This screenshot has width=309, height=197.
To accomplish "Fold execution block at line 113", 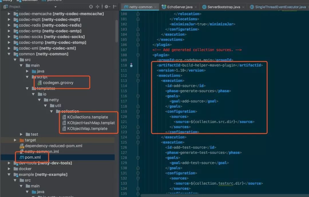I will 138,81.
